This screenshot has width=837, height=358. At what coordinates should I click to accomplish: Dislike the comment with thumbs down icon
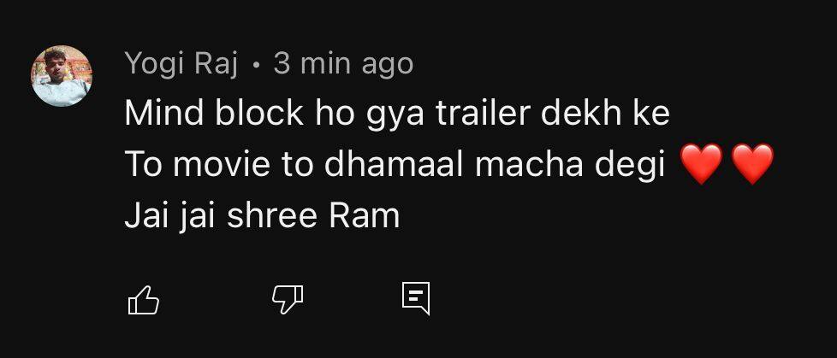288,300
